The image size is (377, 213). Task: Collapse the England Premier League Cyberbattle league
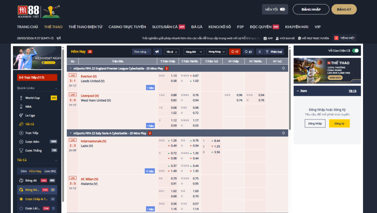70,68
